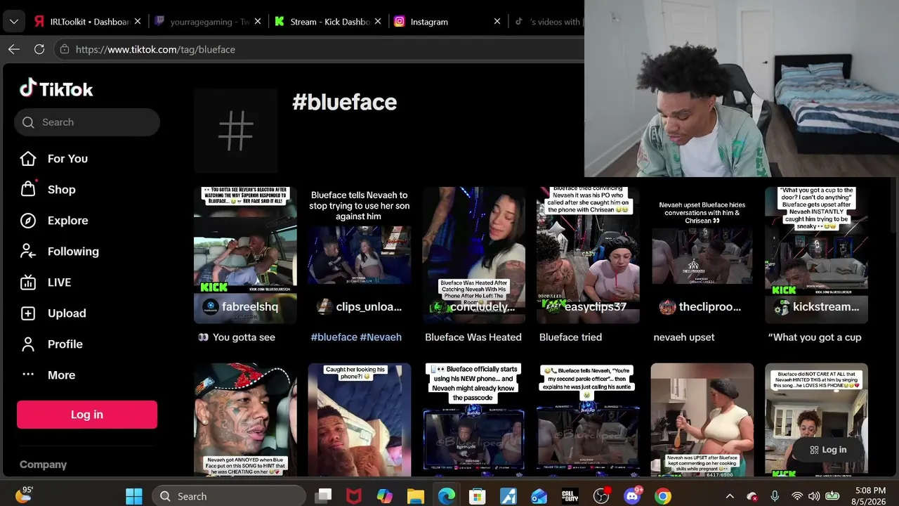Open the 'second parole officer' video
The image size is (899, 506).
coord(588,420)
